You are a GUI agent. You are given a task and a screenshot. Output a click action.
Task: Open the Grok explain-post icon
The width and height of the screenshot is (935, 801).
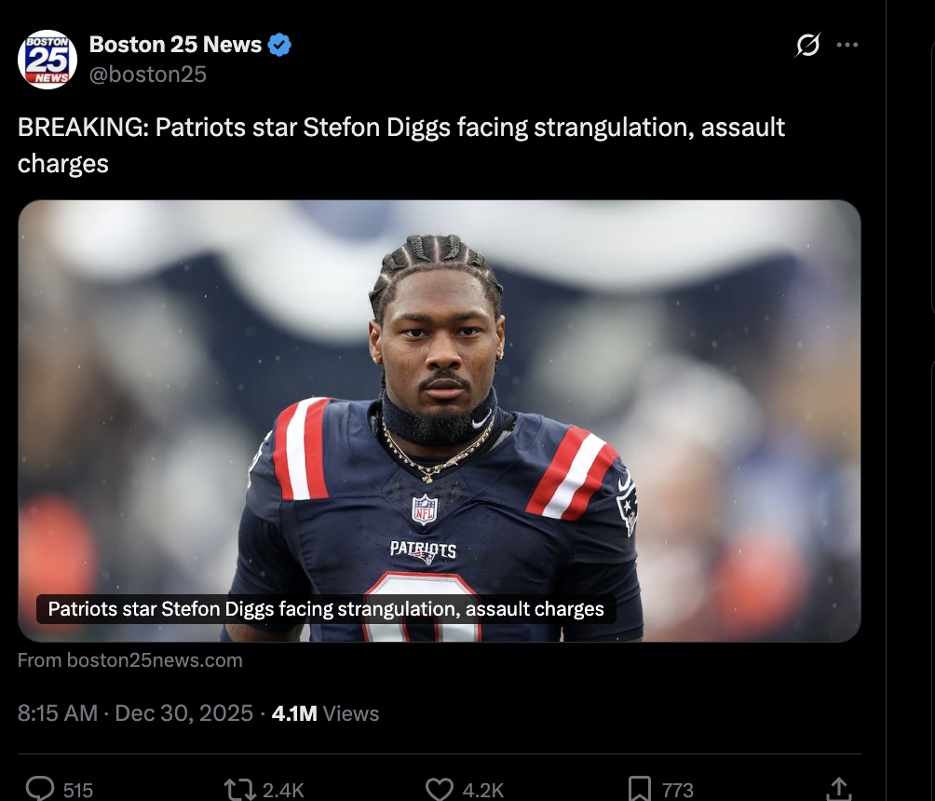click(807, 45)
